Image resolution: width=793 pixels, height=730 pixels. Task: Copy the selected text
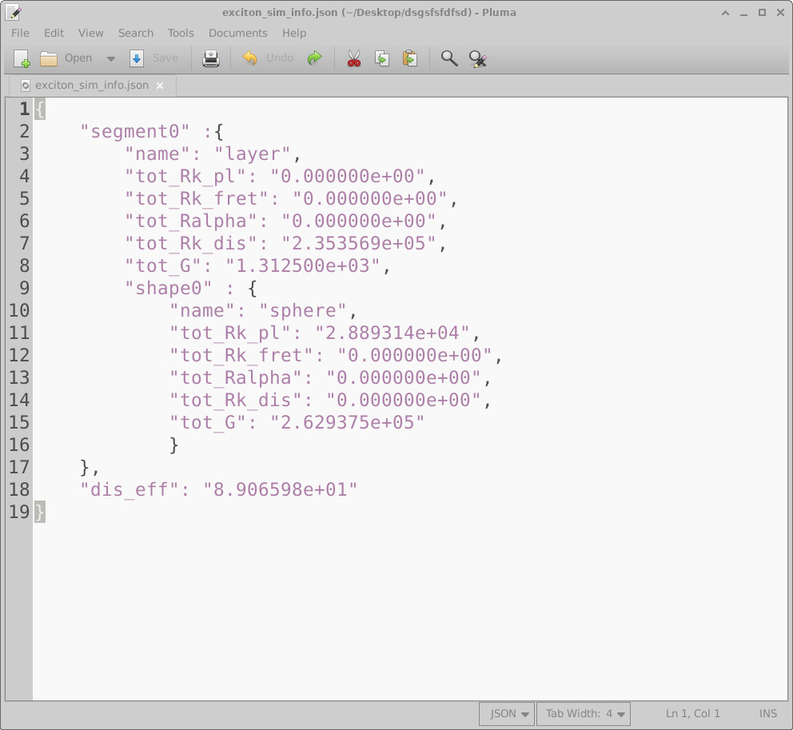tap(382, 58)
